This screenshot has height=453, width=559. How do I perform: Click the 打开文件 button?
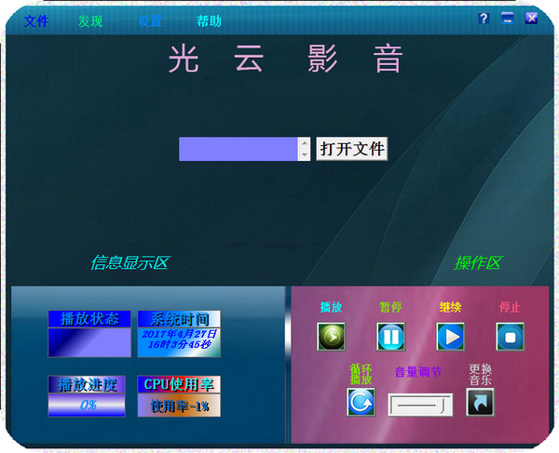click(x=351, y=149)
